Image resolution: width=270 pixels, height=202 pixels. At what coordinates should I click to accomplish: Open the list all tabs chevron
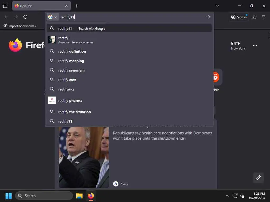click(218, 6)
